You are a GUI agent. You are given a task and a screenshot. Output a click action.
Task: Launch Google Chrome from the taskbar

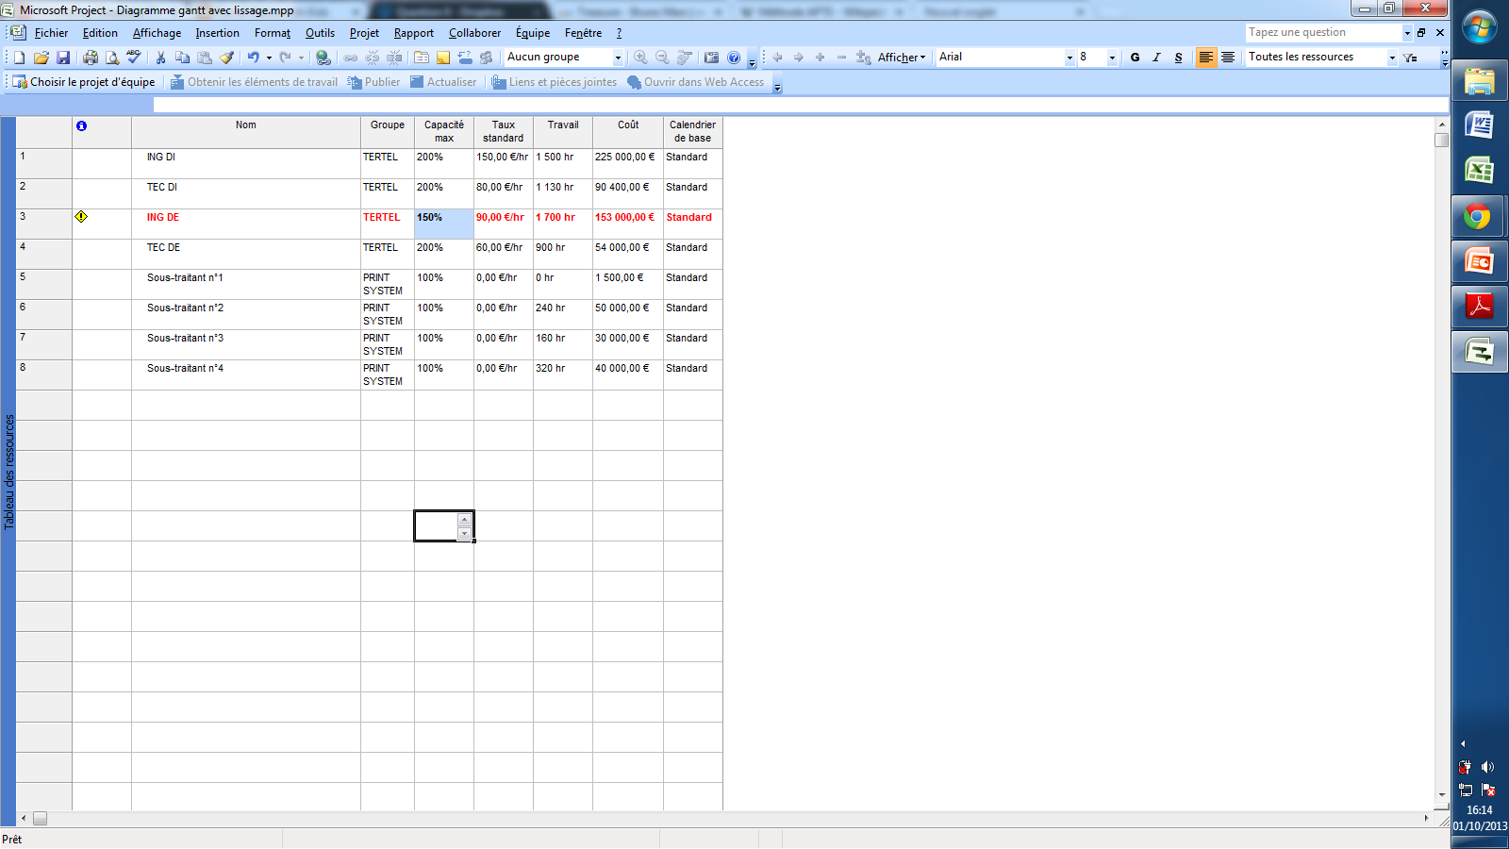(1477, 218)
